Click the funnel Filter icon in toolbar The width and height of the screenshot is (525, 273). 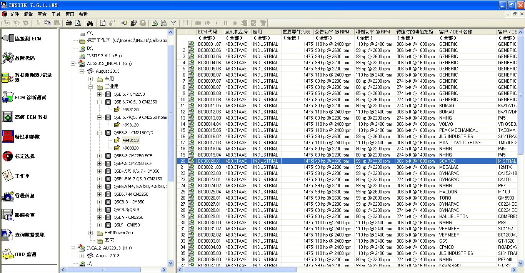click(x=173, y=23)
